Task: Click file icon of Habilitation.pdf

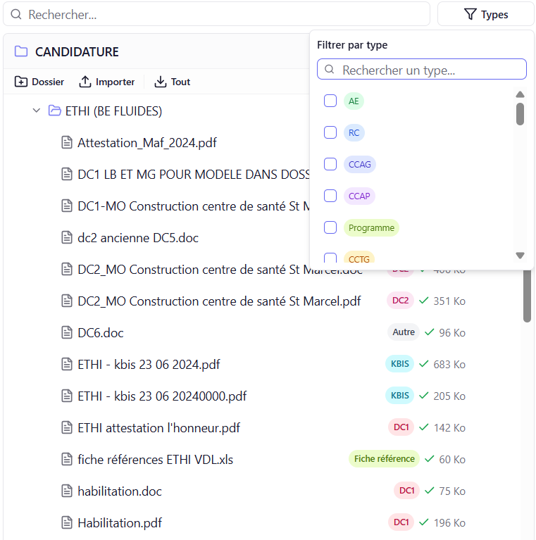Action: [x=67, y=522]
